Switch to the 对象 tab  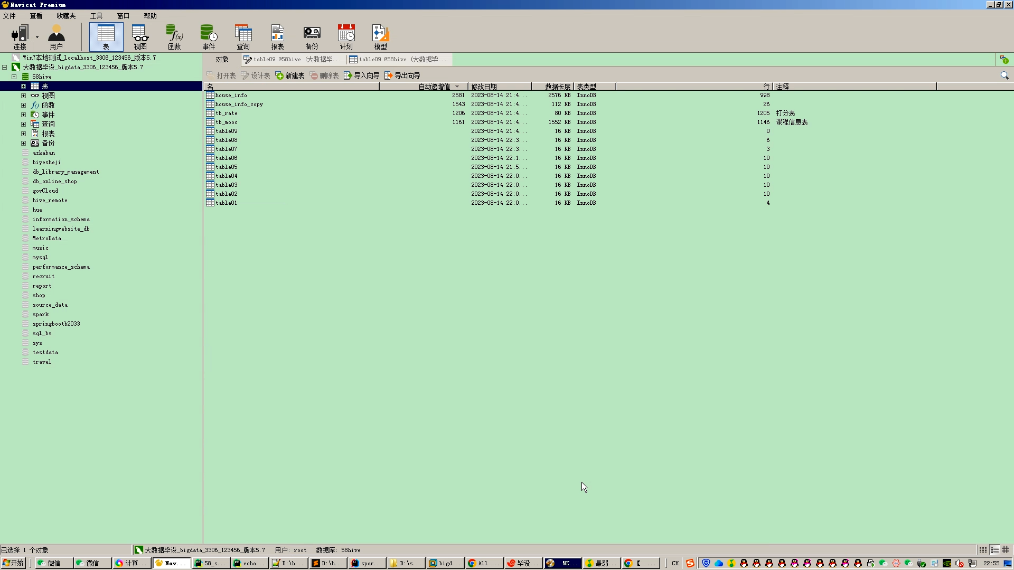[x=222, y=59]
